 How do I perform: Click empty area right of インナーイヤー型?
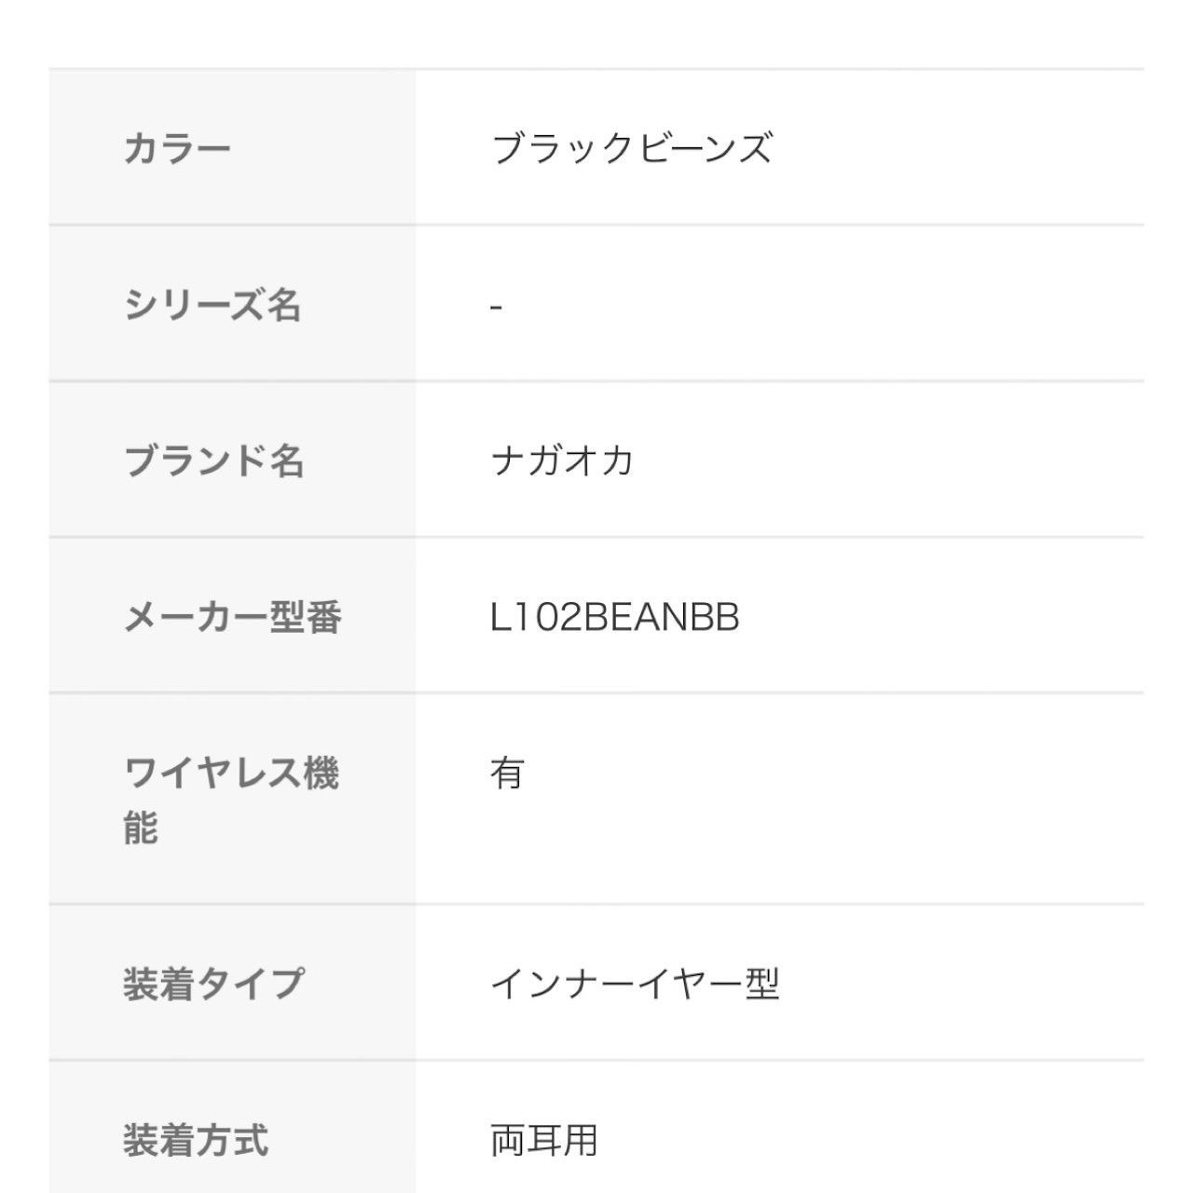965,983
